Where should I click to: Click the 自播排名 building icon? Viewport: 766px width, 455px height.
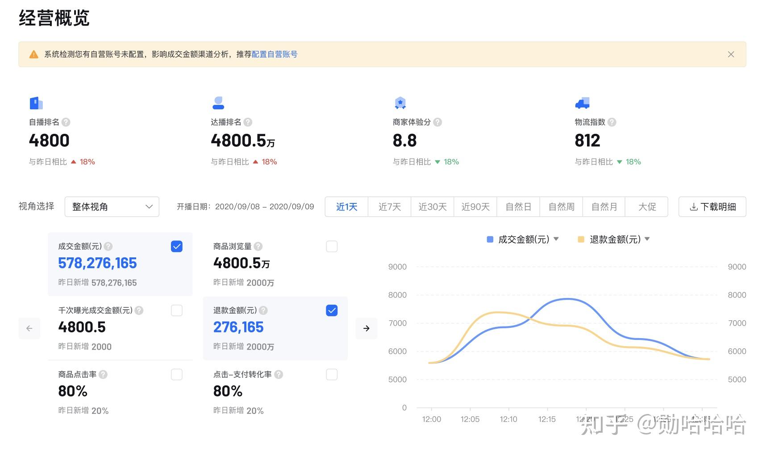[x=36, y=103]
